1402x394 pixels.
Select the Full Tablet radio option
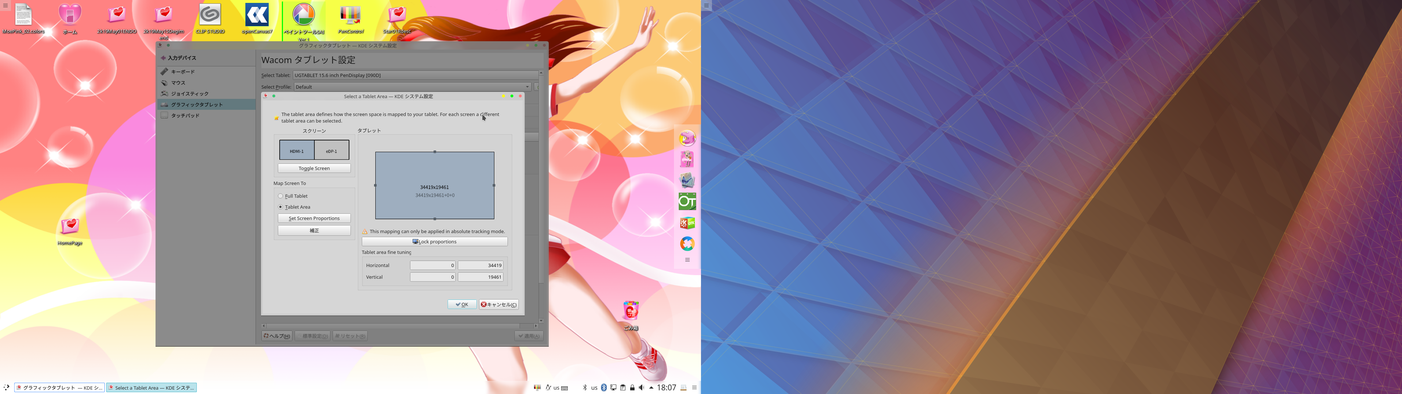coord(281,196)
